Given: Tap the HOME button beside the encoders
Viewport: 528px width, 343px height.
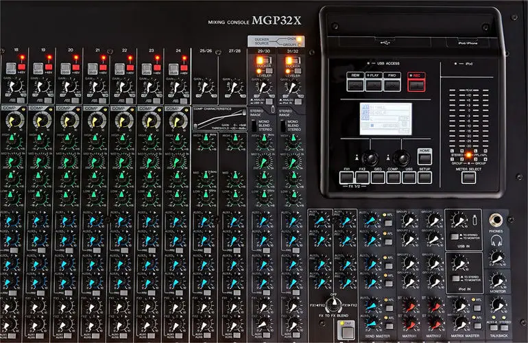Looking at the screenshot, I should (x=424, y=158).
